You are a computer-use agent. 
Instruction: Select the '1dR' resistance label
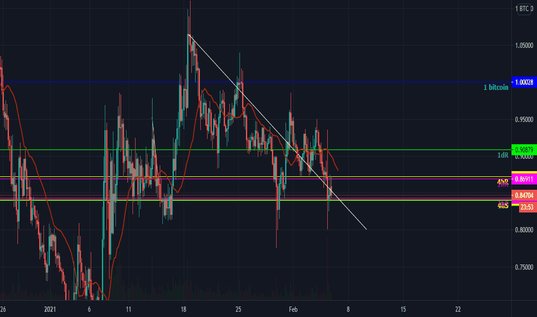pyautogui.click(x=503, y=155)
